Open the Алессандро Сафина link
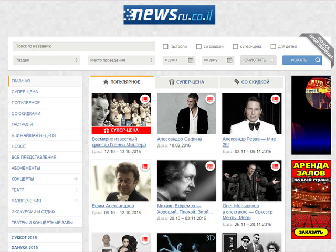The height and width of the screenshot is (252, 336). tap(180, 139)
